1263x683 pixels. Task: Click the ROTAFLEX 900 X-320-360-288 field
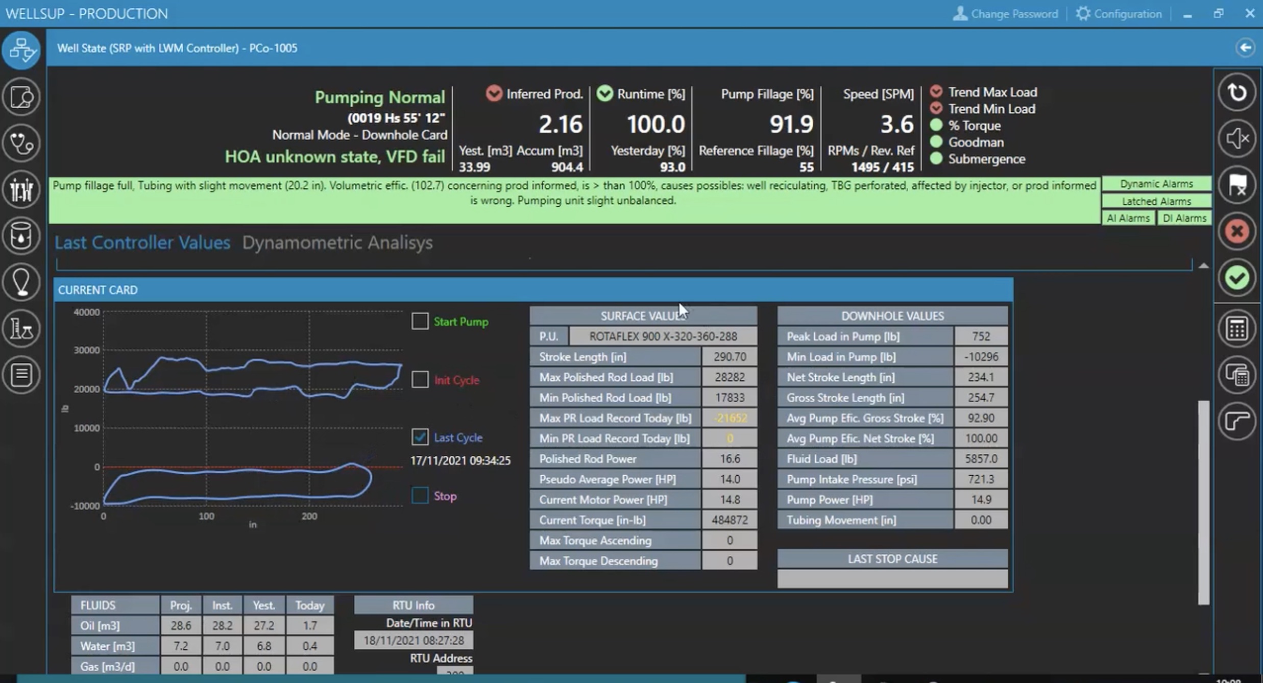pos(663,336)
